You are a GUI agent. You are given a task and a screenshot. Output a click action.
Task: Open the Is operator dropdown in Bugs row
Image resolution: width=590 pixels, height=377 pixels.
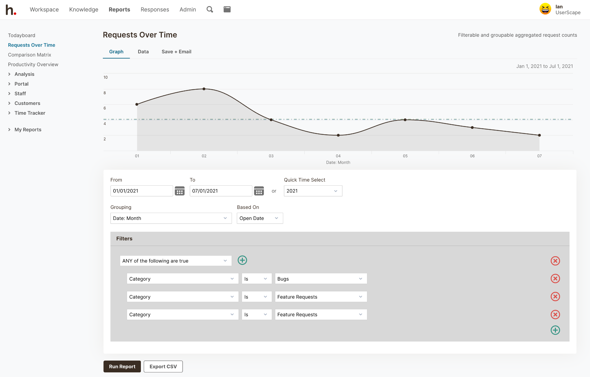click(257, 279)
